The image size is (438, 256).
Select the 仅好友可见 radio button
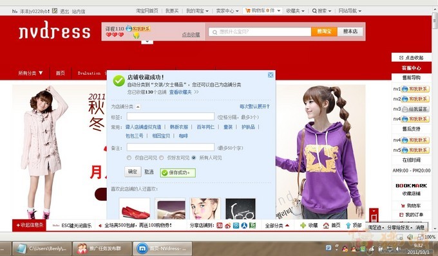coord(161,158)
